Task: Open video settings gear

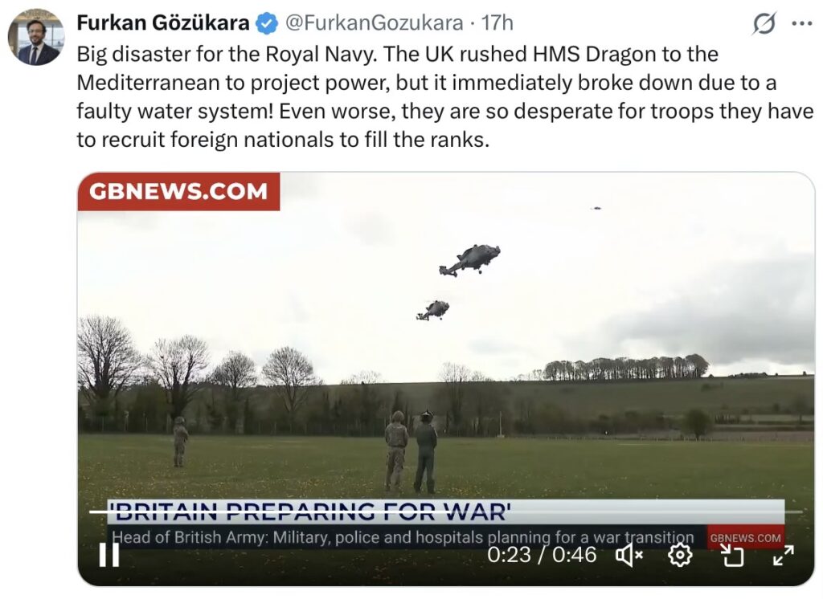Action: (680, 555)
